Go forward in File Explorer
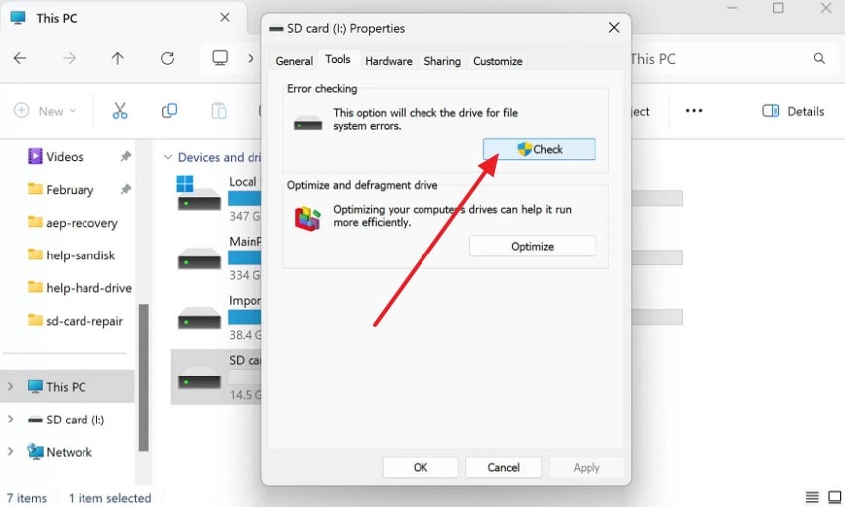 click(x=69, y=58)
